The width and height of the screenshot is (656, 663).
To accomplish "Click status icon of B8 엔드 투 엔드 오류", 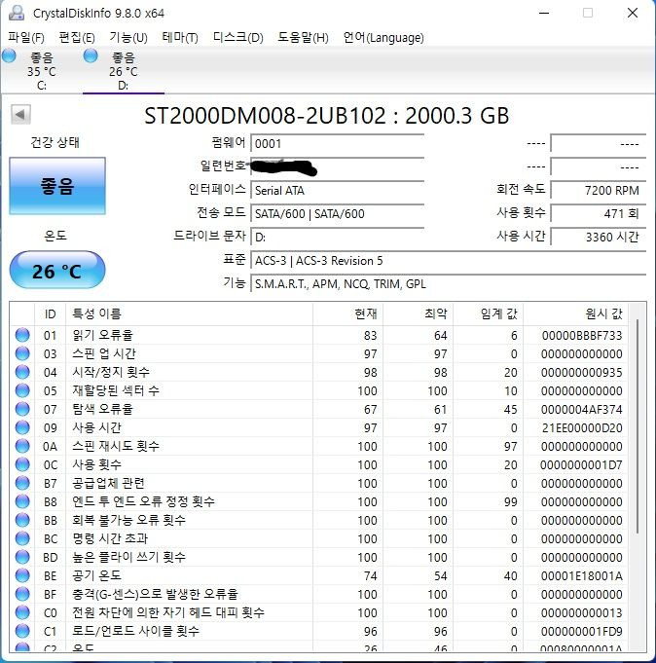I will tap(22, 501).
